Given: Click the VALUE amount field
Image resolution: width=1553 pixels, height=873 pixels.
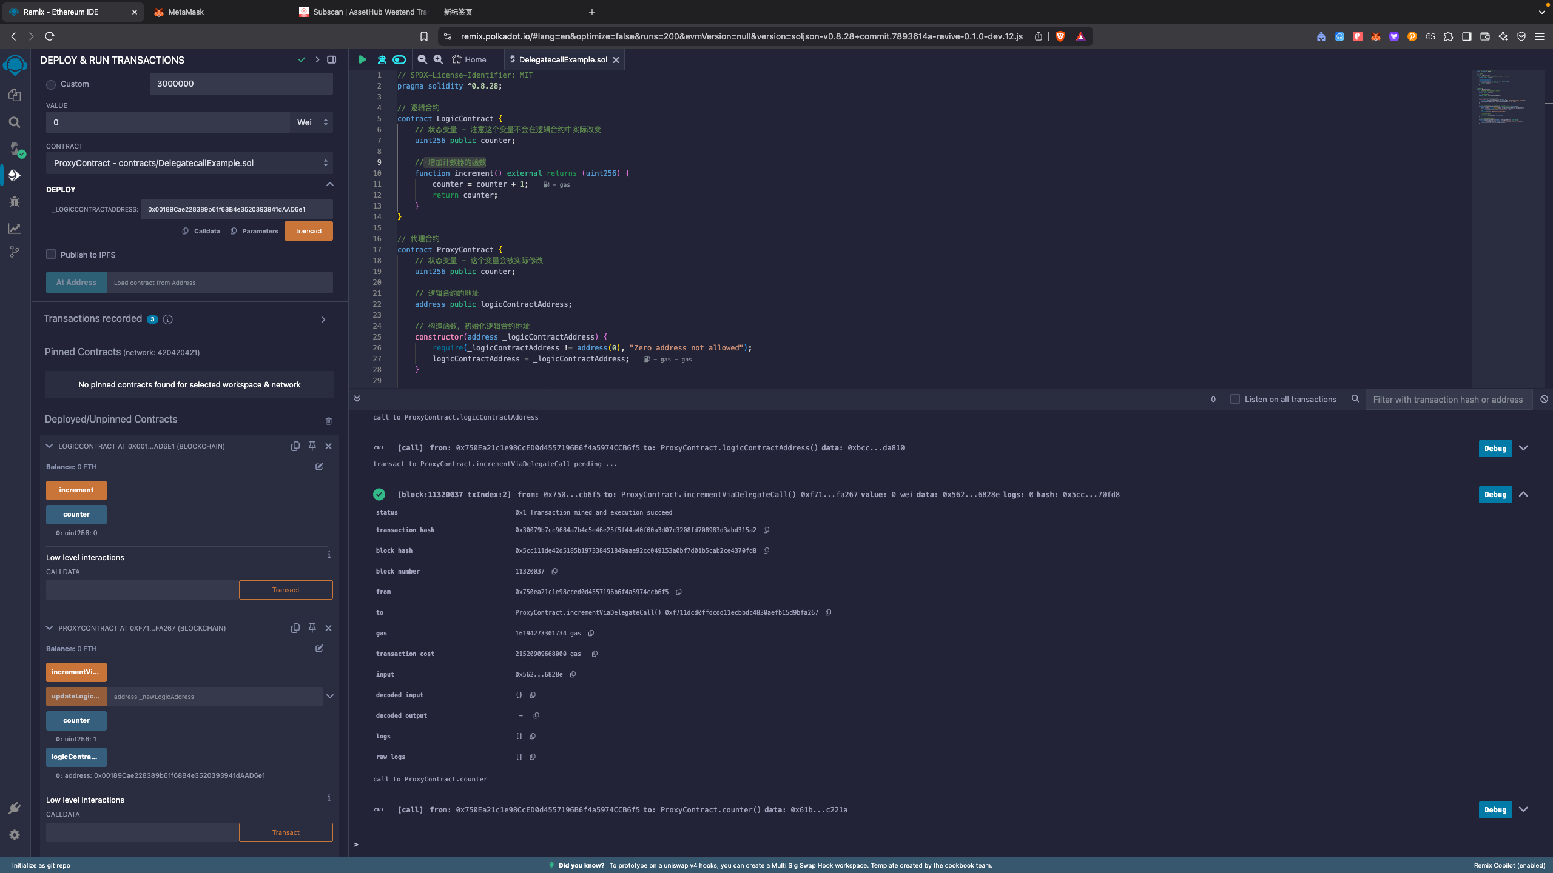Looking at the screenshot, I should (168, 122).
